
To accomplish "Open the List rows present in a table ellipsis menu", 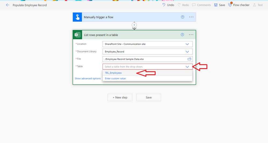I will tap(191, 35).
